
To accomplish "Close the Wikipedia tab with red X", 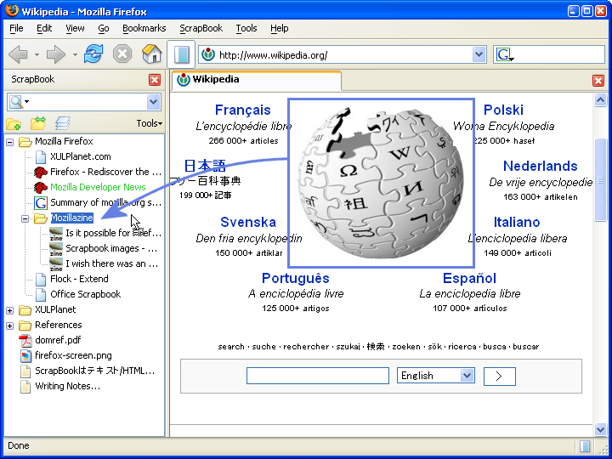I will [x=598, y=81].
